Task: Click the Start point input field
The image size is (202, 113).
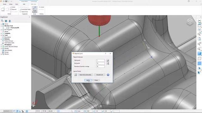Action: coord(100,60)
